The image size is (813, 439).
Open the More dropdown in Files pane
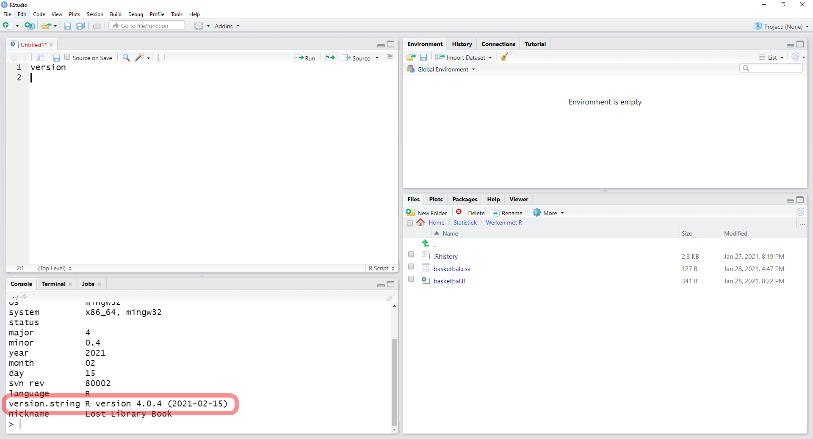(548, 213)
